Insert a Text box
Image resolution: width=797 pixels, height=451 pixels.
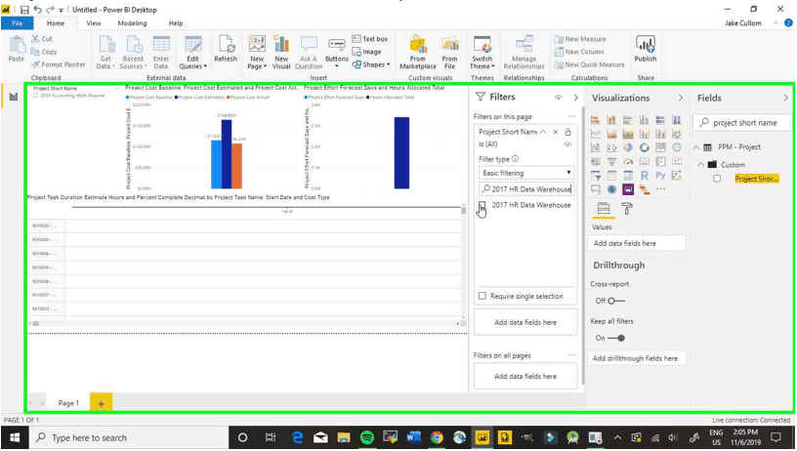370,39
